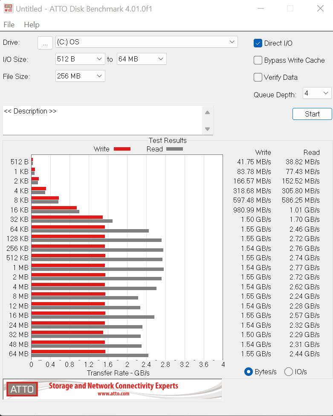Viewport: 333px width, 416px height.
Task: Click the ATTO logo in the banner
Action: pyautogui.click(x=22, y=389)
